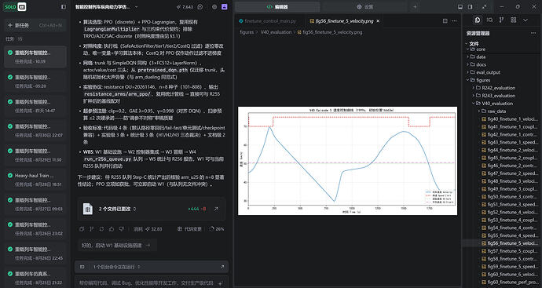This screenshot has height=288, width=542.
Task: Add a new top panel tab with plus
Action: pos(416,7)
